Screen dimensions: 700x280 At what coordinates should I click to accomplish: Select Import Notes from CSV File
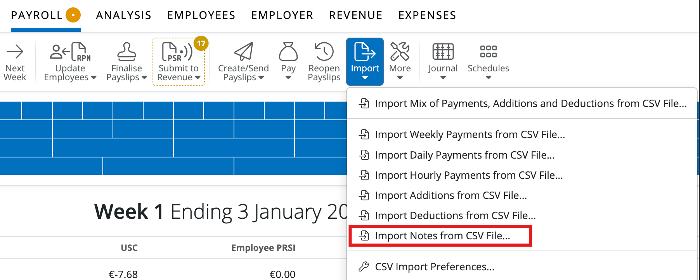coord(442,235)
